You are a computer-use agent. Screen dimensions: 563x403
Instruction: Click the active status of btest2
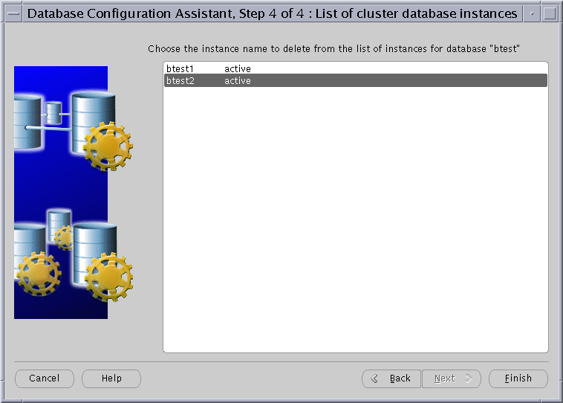point(238,80)
